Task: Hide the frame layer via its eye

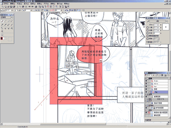Action: coord(146,81)
